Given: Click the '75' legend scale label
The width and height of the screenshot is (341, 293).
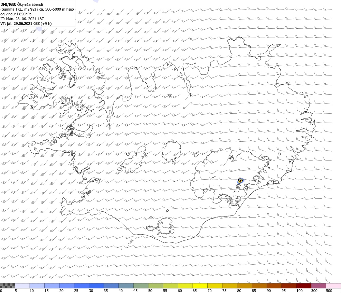Looking at the screenshot, I should (x=224, y=291).
